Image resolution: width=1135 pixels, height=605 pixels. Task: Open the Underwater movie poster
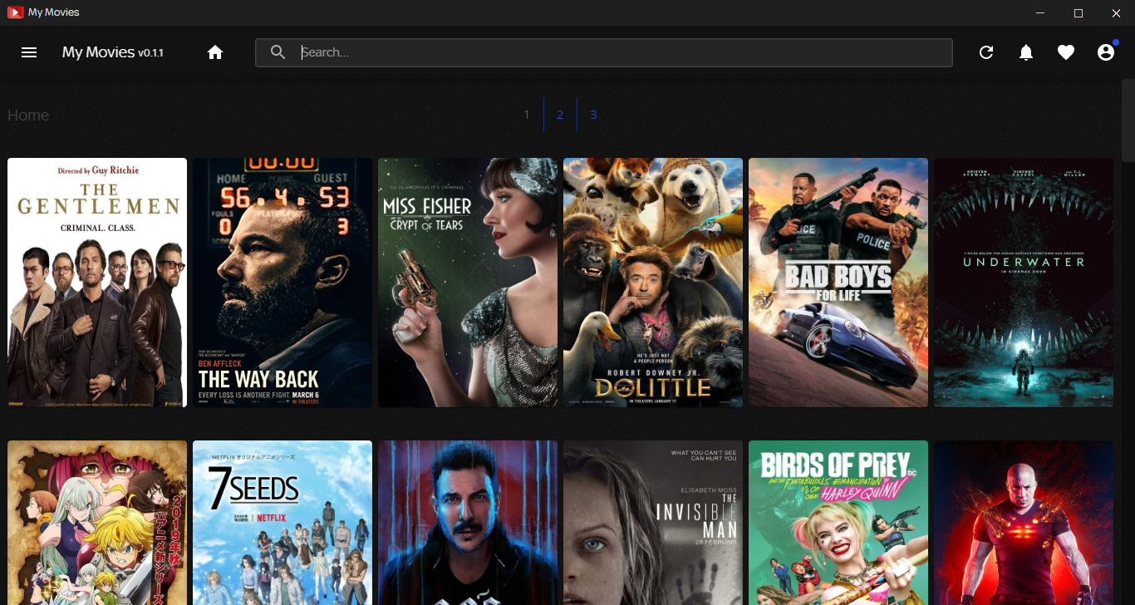click(1023, 282)
